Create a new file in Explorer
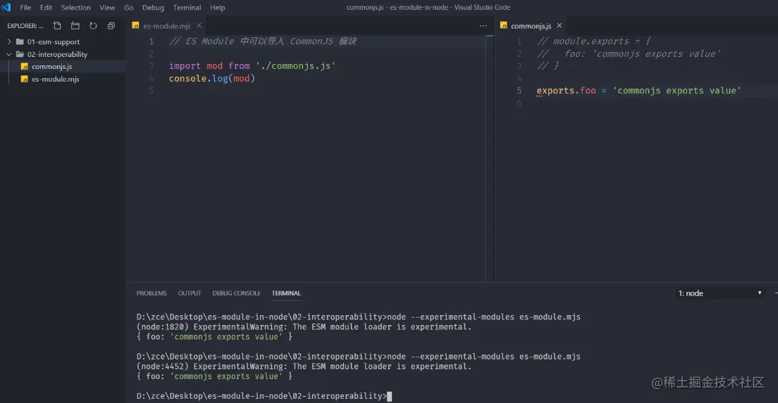The height and width of the screenshot is (403, 778). pyautogui.click(x=57, y=26)
